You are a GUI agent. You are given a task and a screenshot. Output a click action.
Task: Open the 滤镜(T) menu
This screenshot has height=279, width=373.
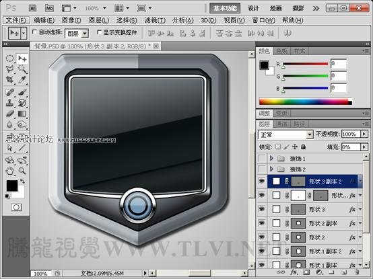[x=155, y=20]
